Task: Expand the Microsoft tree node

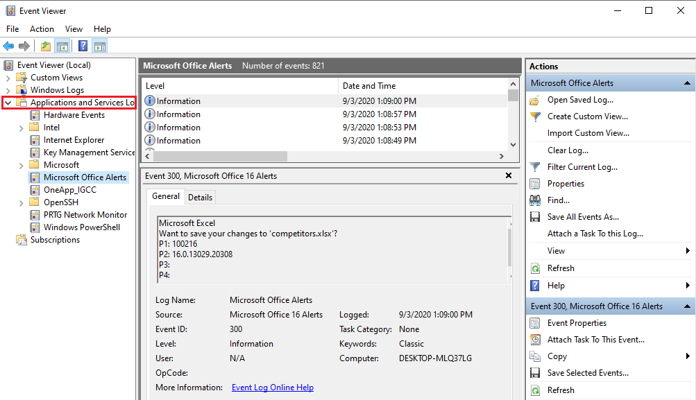Action: (x=20, y=164)
